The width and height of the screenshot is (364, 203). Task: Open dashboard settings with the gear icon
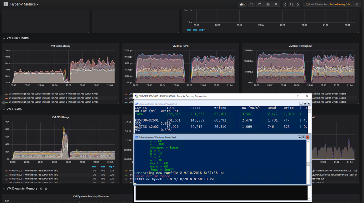[276, 4]
